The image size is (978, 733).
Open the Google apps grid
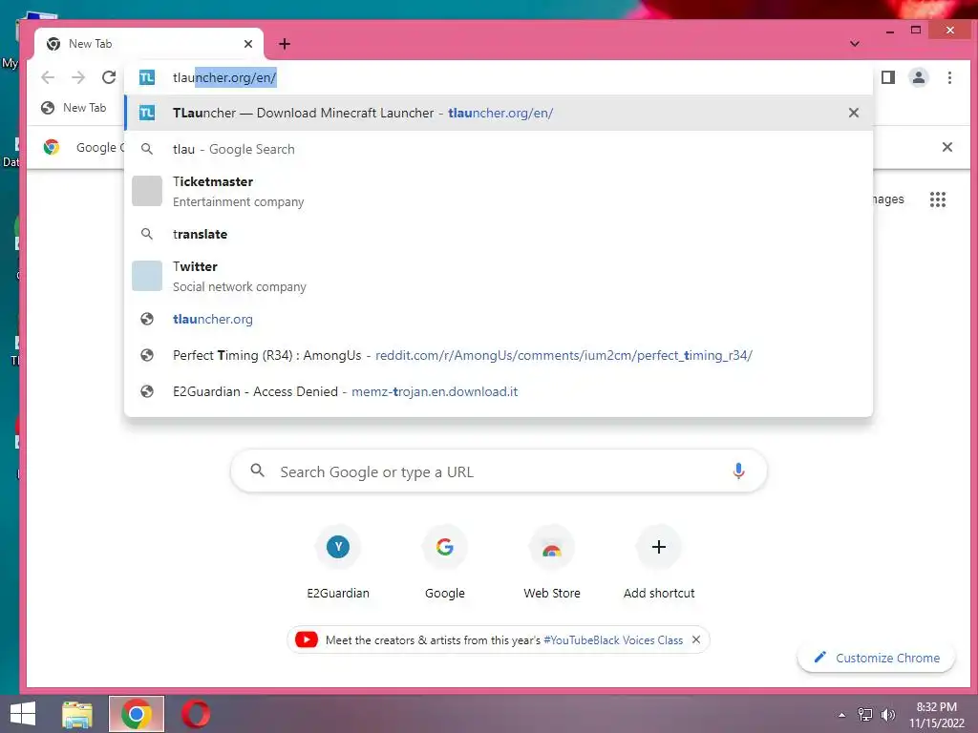[x=938, y=199]
